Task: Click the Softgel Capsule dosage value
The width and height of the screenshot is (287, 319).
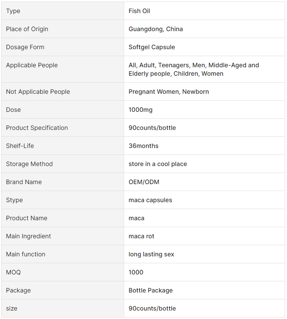Action: coord(152,47)
